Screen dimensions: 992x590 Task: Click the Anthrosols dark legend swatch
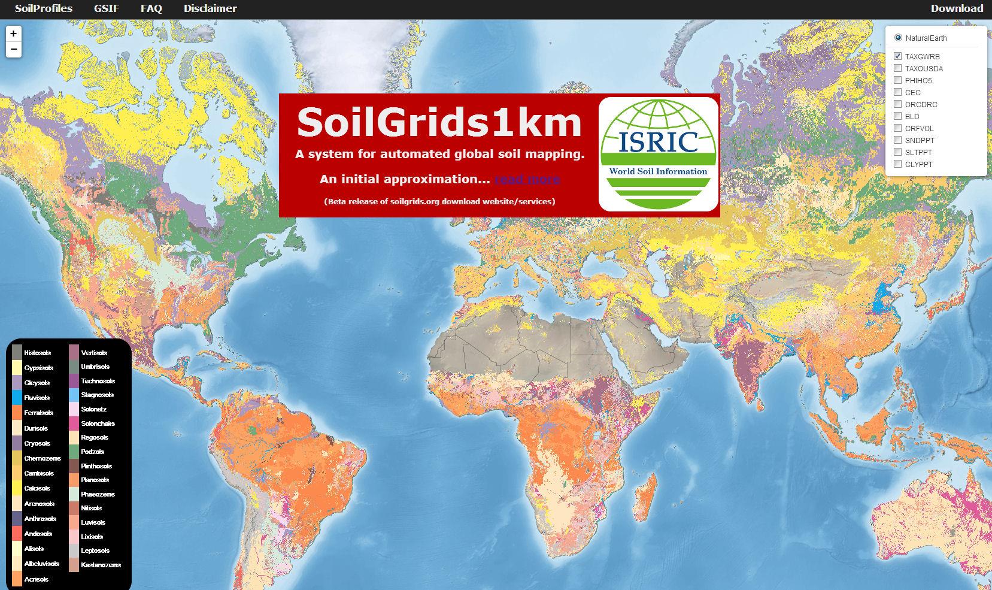(x=17, y=519)
